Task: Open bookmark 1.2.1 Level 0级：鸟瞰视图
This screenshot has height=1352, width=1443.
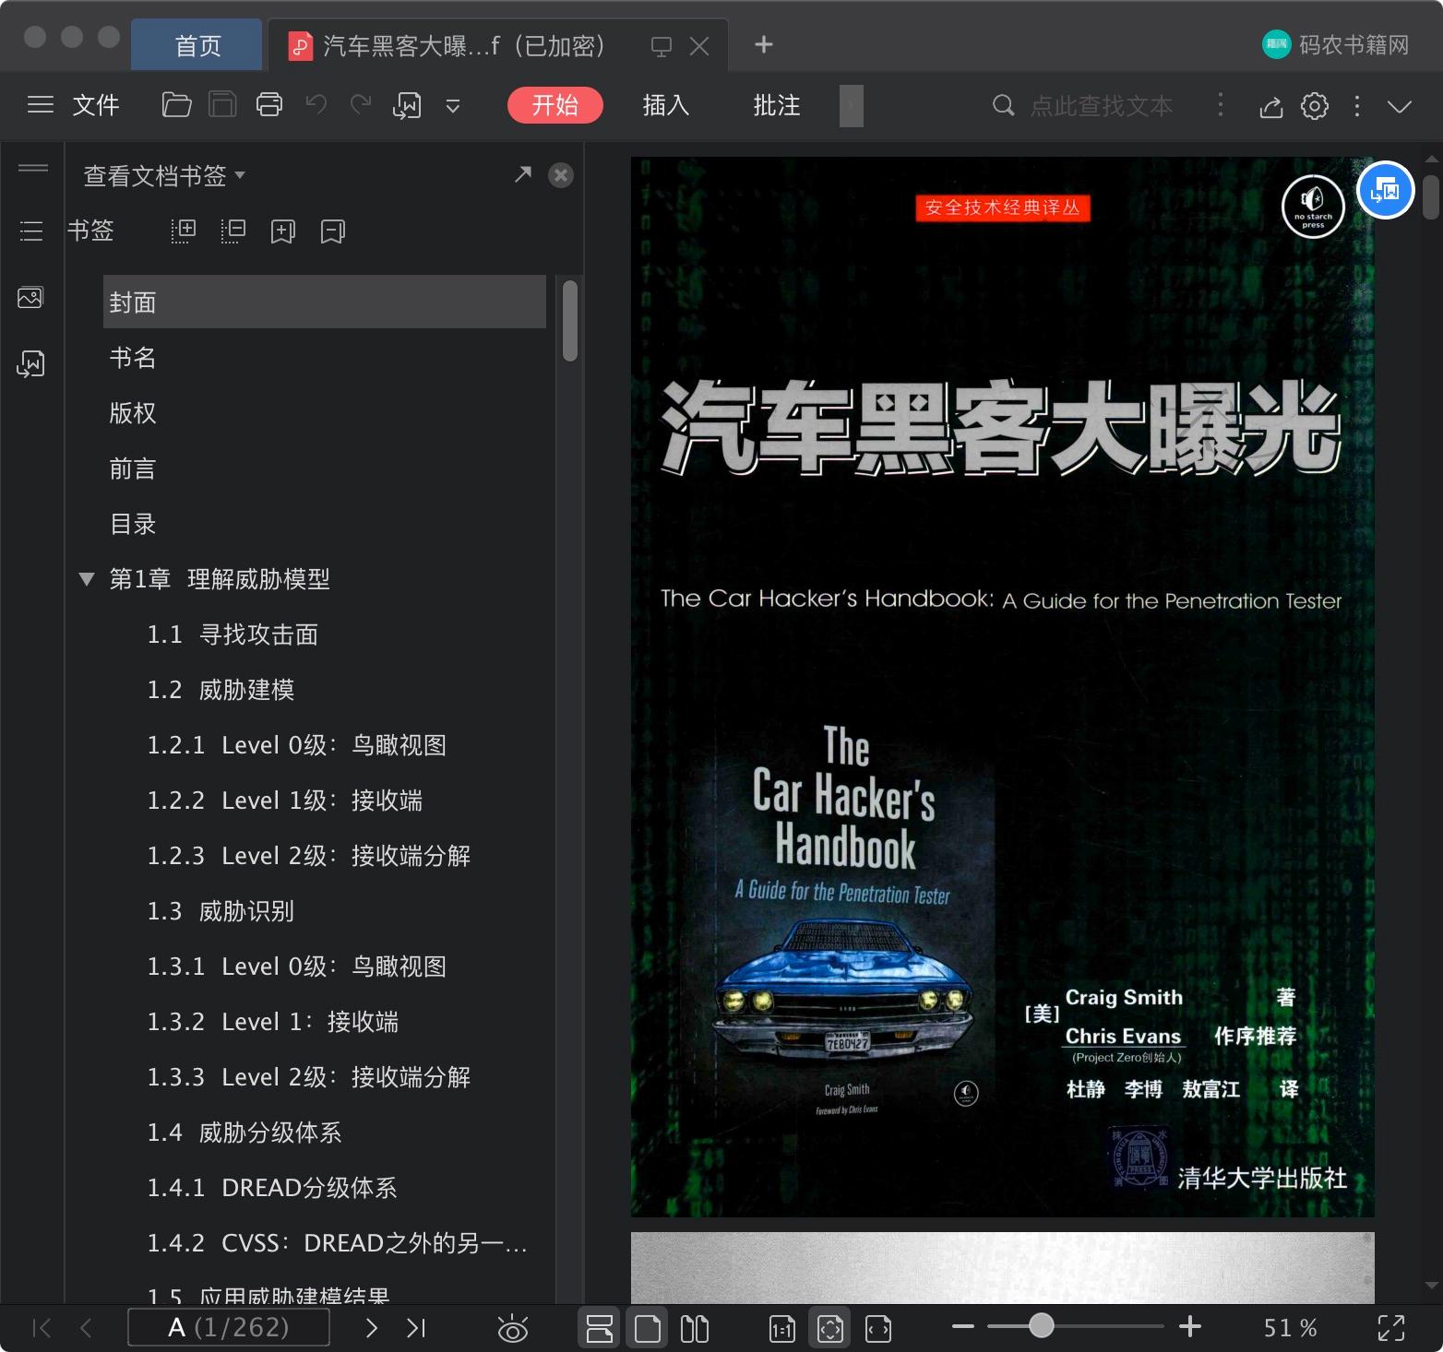Action: click(297, 745)
